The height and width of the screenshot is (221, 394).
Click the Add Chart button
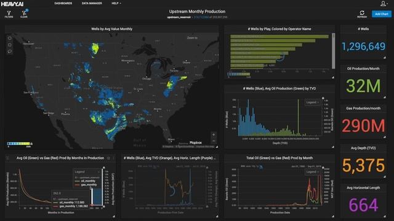coord(382,14)
